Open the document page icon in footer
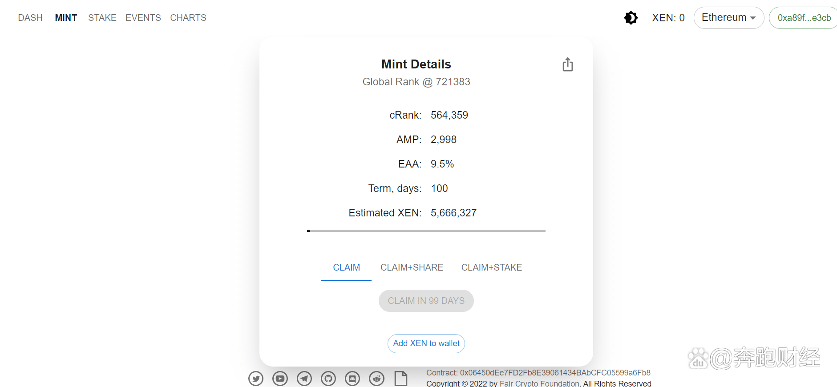The height and width of the screenshot is (387, 837). [401, 379]
